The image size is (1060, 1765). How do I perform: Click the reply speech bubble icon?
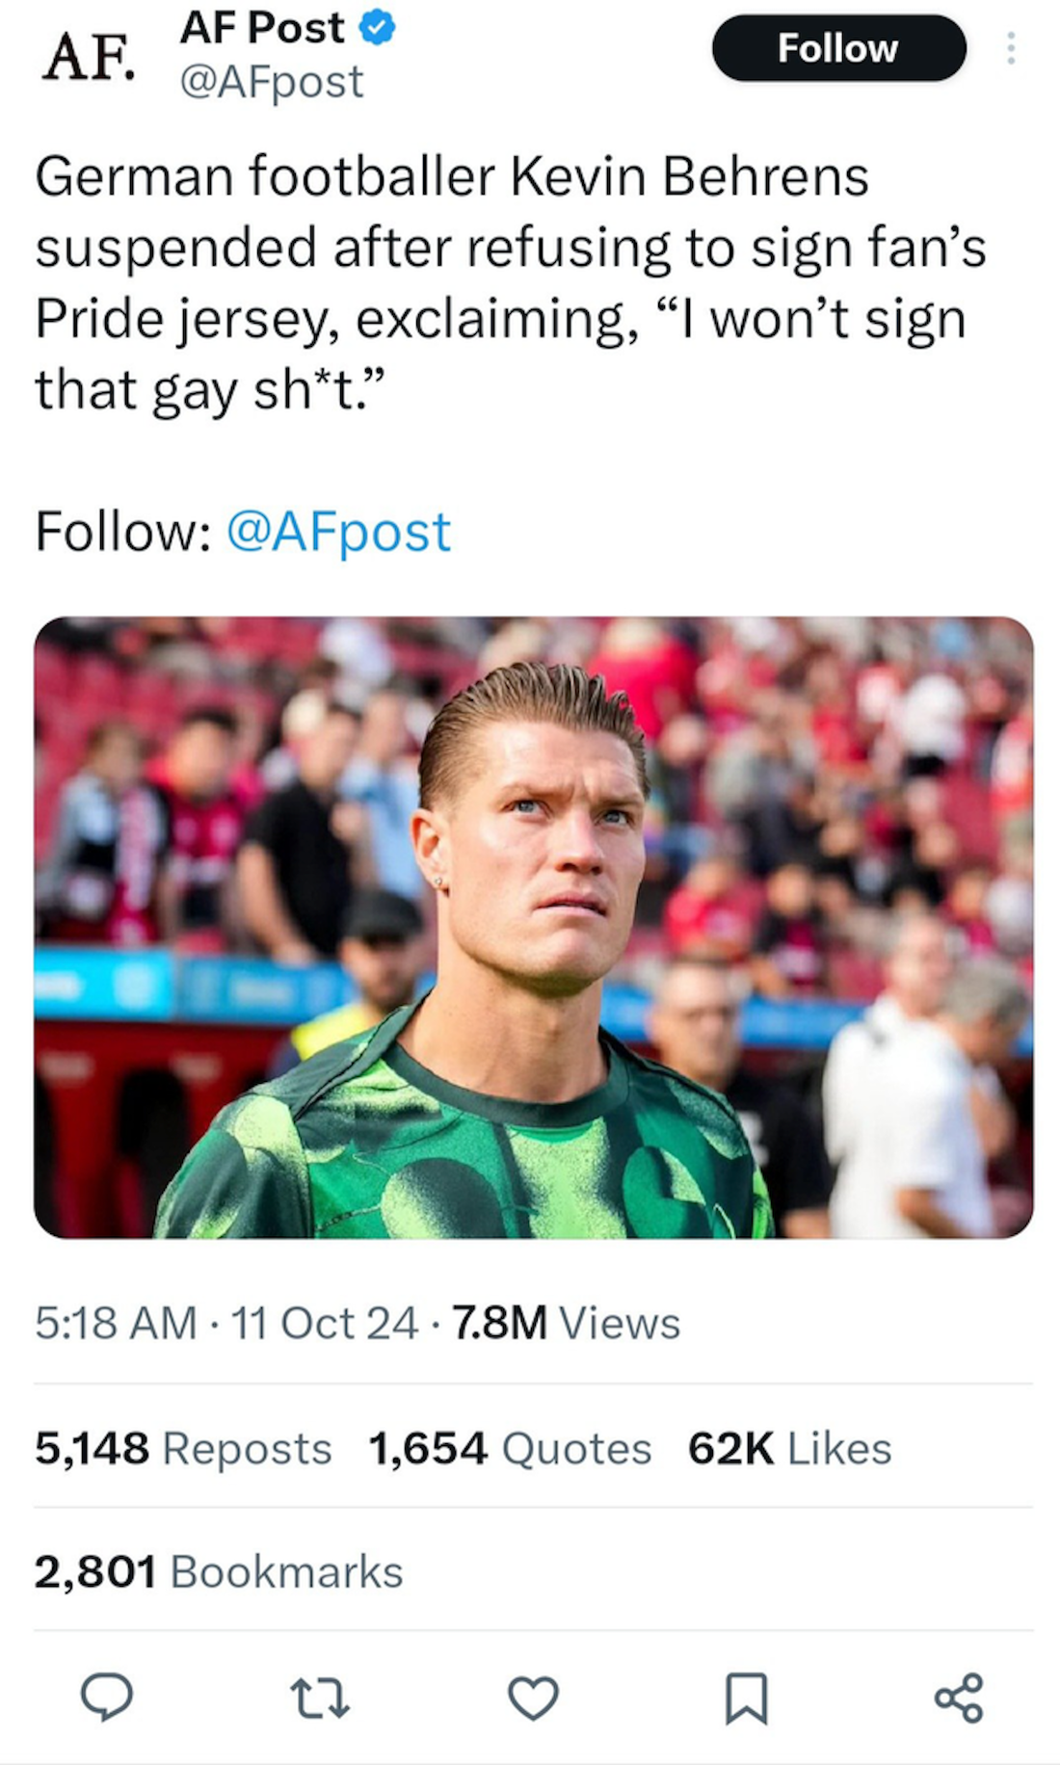[x=106, y=1697]
